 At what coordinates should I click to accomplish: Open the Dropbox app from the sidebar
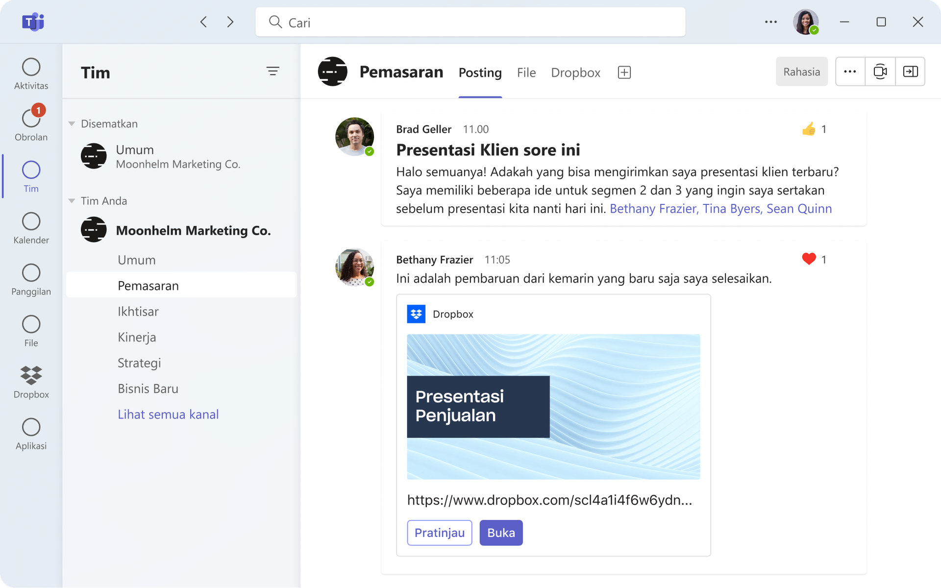click(x=31, y=377)
